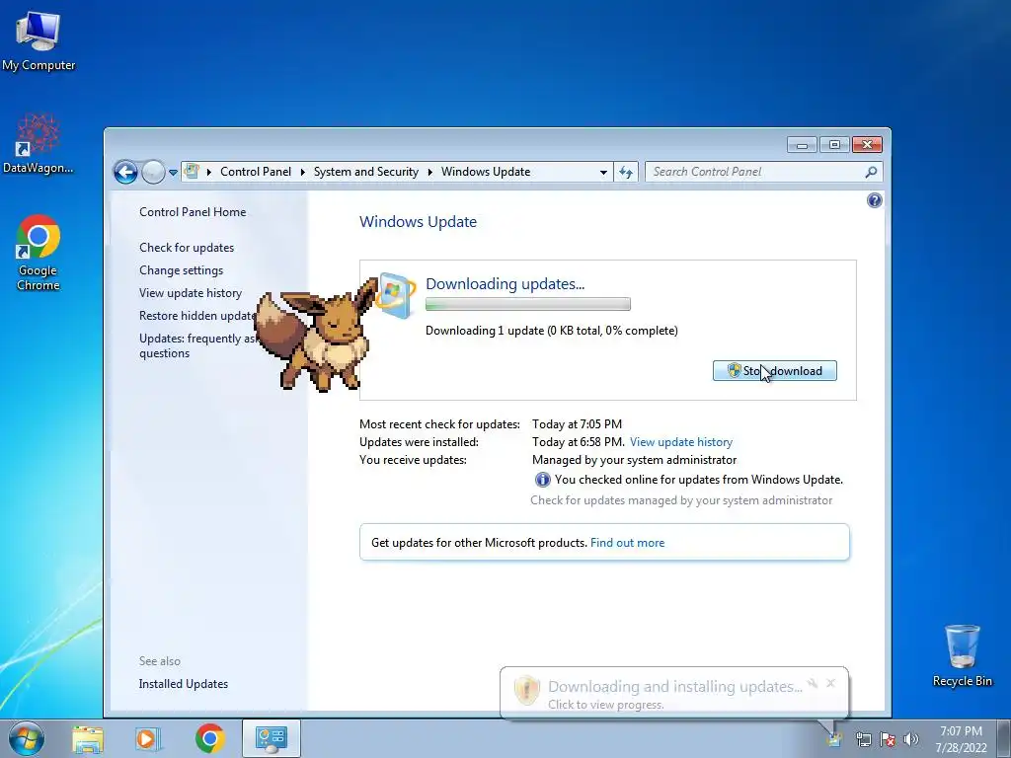
Task: Click the search magnifier icon
Action: click(871, 172)
